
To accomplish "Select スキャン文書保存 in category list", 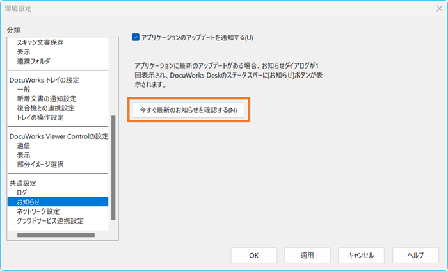I will (40, 42).
